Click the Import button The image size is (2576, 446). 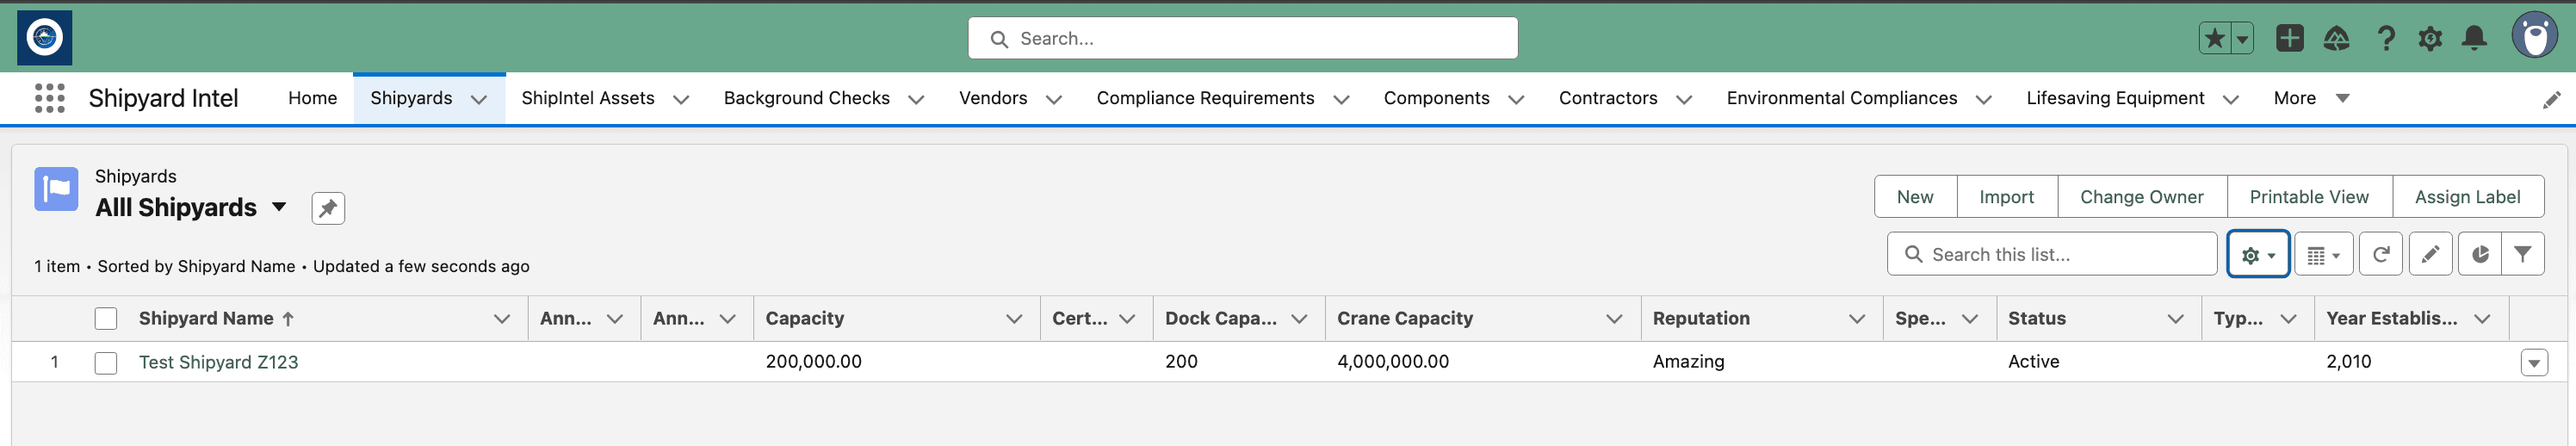(x=2006, y=197)
